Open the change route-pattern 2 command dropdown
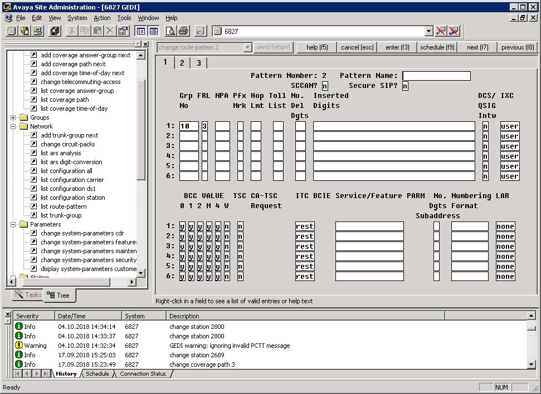This screenshot has height=394, width=541. point(247,47)
